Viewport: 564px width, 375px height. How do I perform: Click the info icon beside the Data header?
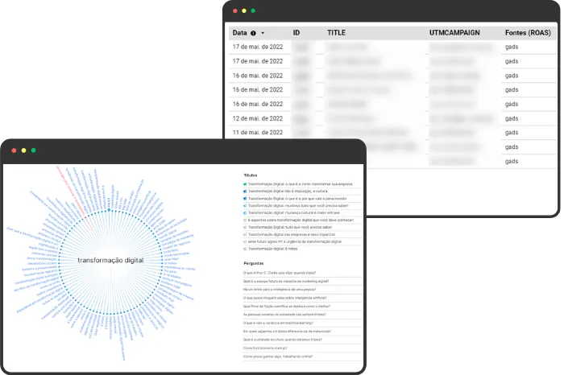point(253,33)
